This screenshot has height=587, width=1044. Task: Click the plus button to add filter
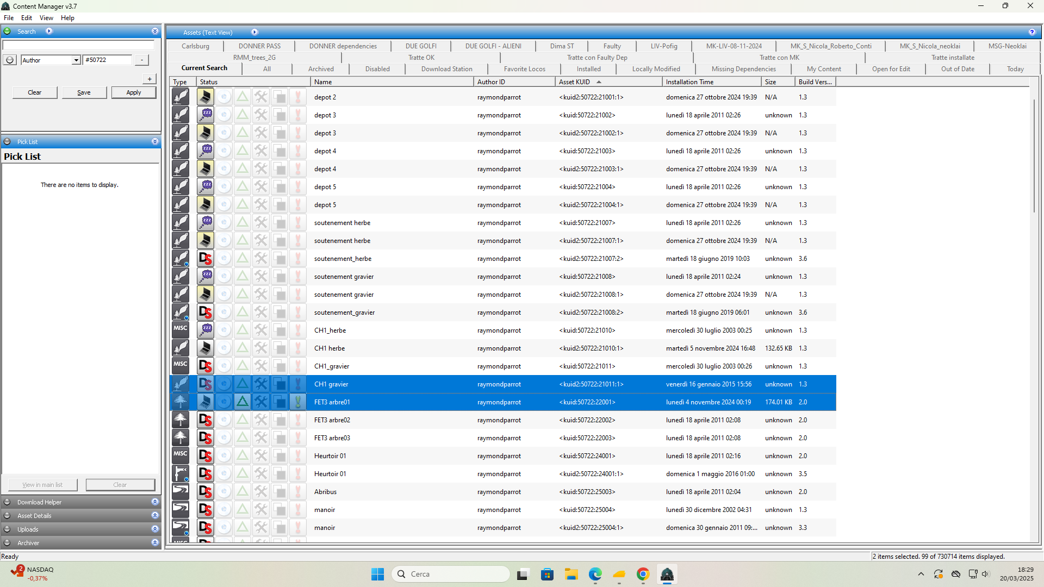point(150,79)
